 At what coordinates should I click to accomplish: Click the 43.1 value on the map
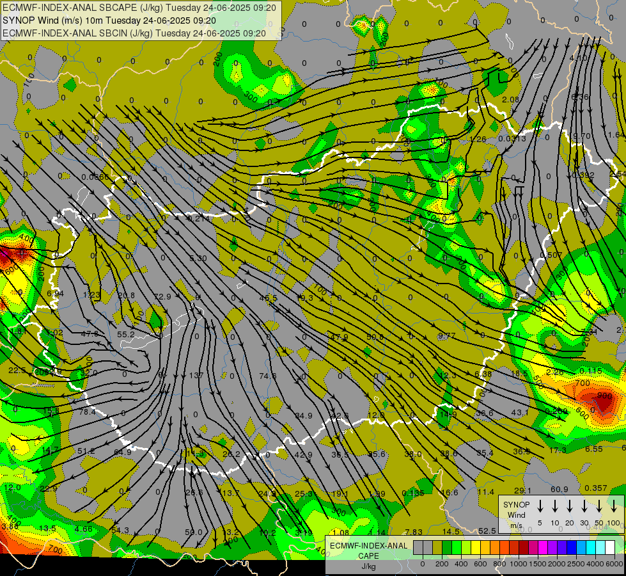pos(520,413)
